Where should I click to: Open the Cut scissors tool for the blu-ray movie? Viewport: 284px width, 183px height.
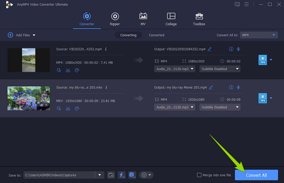point(68,109)
